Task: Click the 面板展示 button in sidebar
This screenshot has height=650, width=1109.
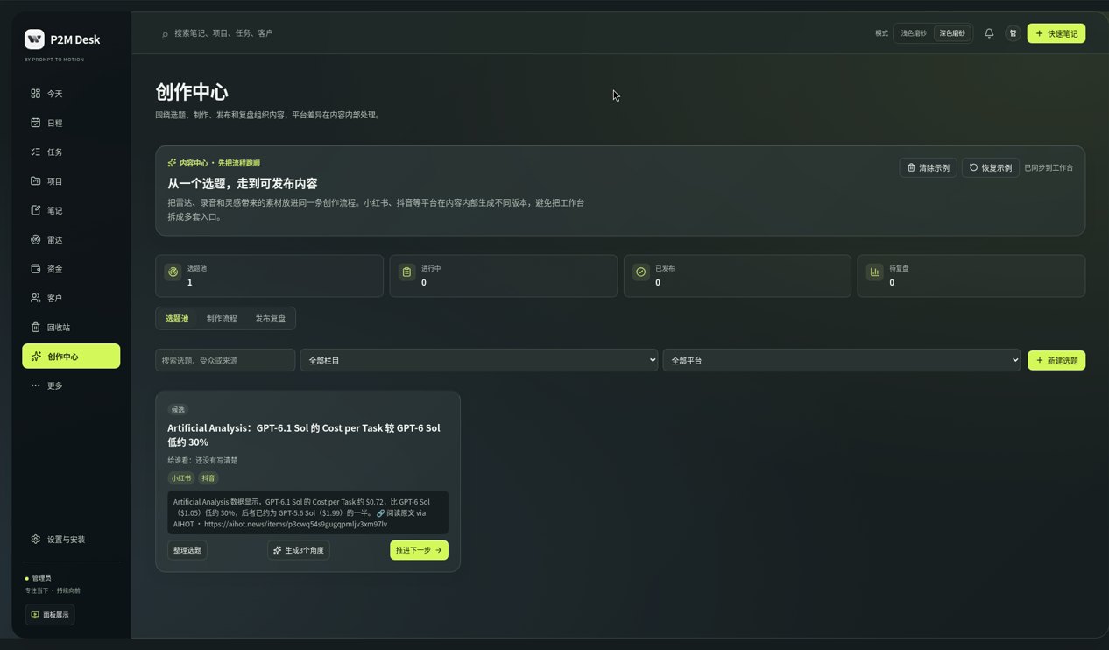Action: coord(50,615)
